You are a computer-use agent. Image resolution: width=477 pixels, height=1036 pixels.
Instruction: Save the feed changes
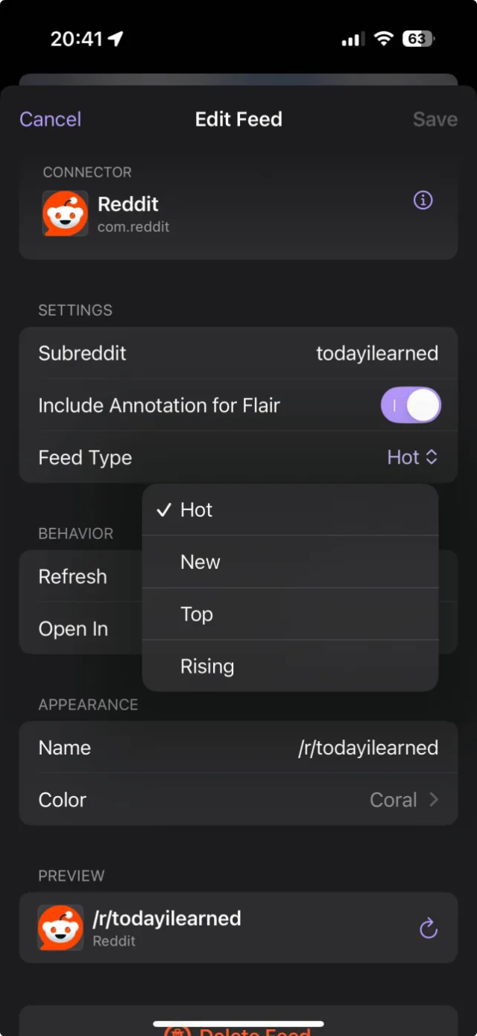(x=435, y=119)
